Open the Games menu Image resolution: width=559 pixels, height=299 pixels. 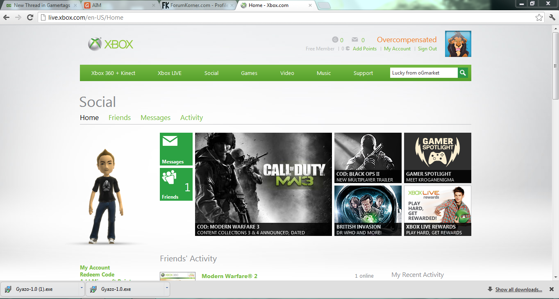(249, 73)
